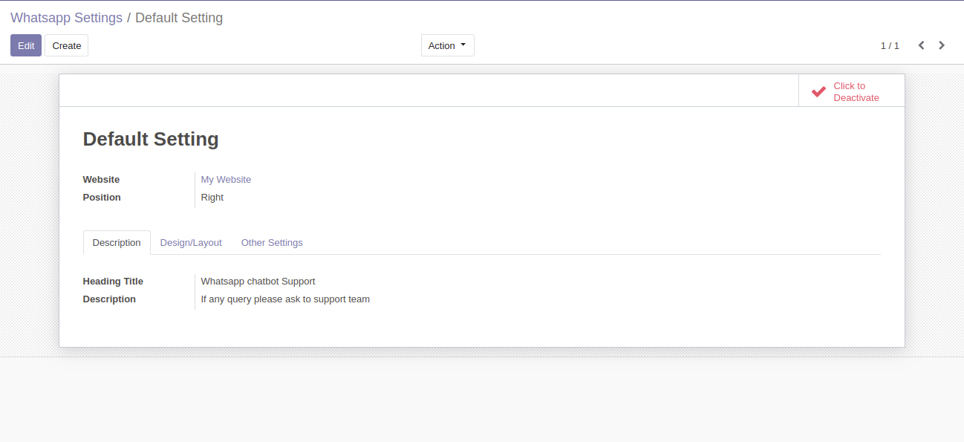Open the My Website link
The width and height of the screenshot is (964, 442).
click(x=226, y=180)
